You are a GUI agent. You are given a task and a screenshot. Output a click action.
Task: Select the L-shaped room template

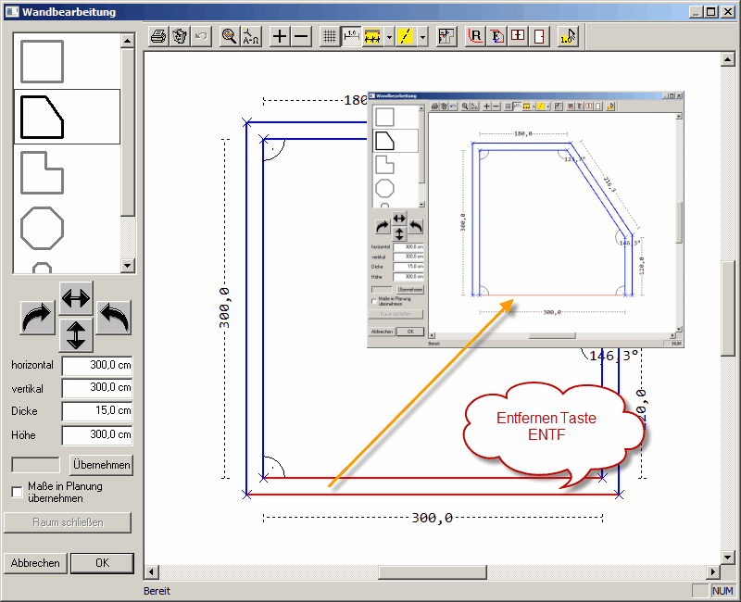[42, 172]
